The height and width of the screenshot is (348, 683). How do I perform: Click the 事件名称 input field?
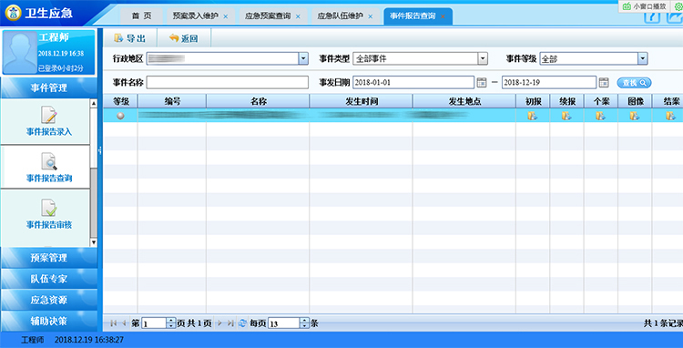click(x=228, y=82)
